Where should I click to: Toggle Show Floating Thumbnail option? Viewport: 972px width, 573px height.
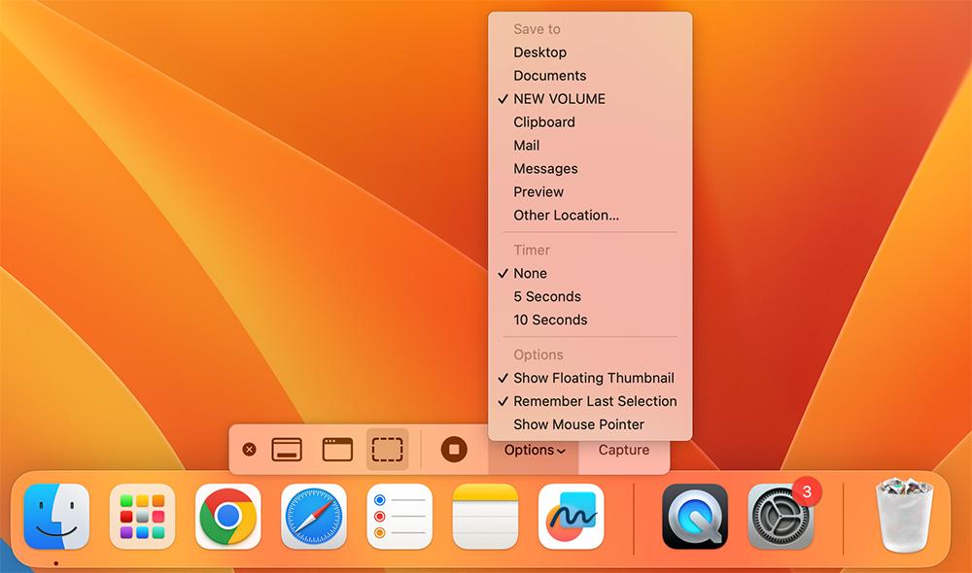pos(593,378)
